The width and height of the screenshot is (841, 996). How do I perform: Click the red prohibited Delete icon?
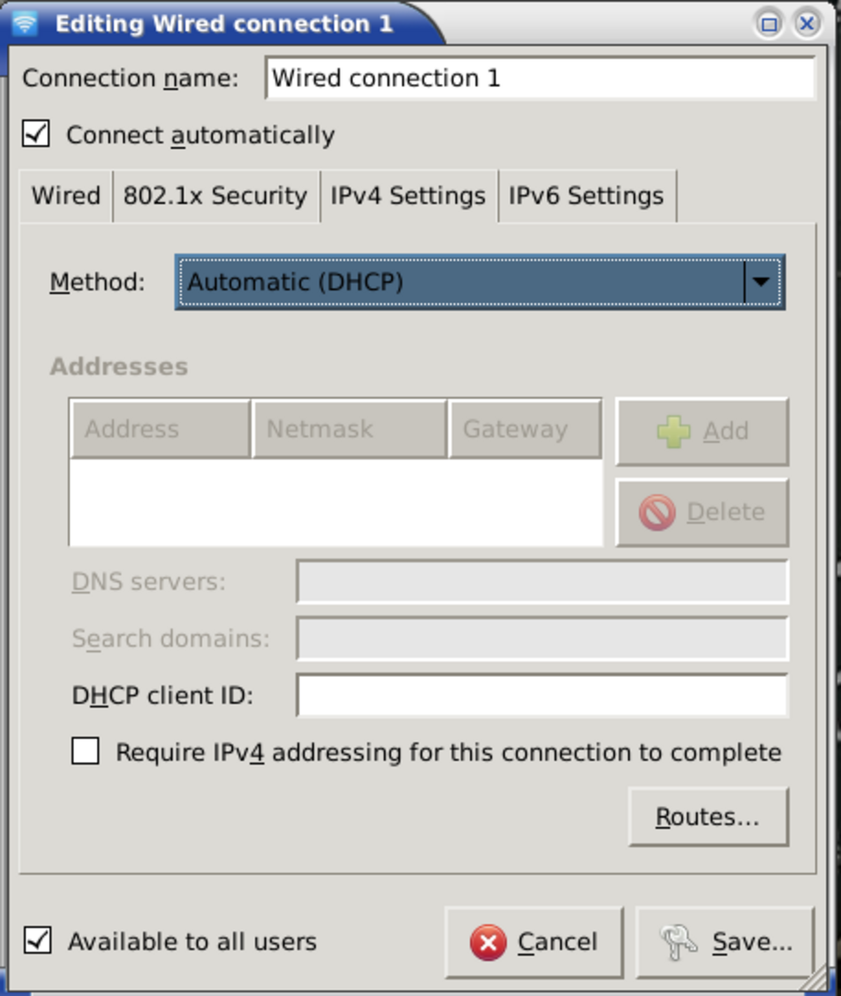tap(657, 512)
